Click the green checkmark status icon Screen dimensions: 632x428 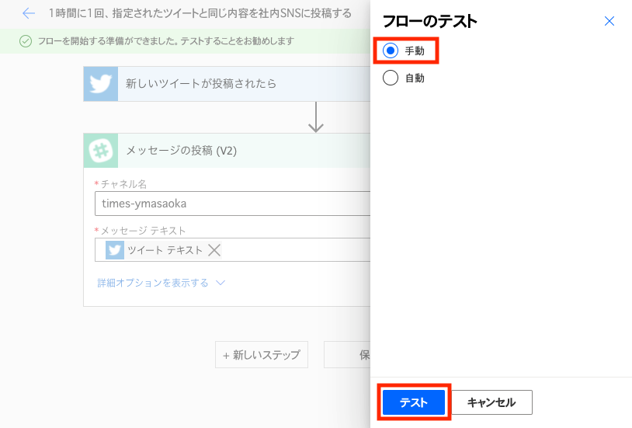point(26,41)
